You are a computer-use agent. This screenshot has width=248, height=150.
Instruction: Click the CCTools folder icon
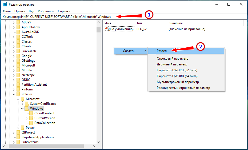point(18,37)
